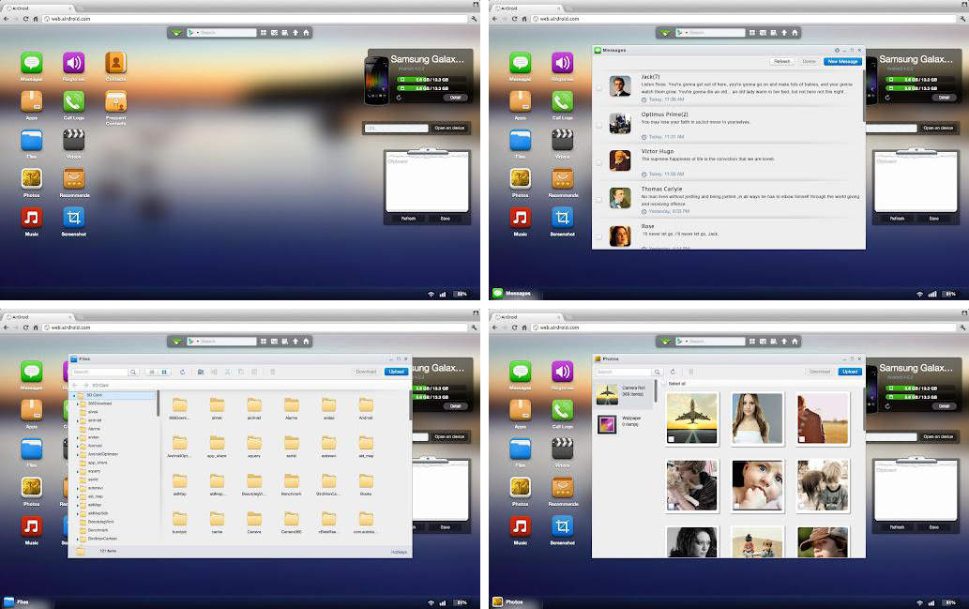This screenshot has width=969, height=609.
Task: Tick the checkbox for Optimus Prime(2) conversation
Action: tap(598, 125)
